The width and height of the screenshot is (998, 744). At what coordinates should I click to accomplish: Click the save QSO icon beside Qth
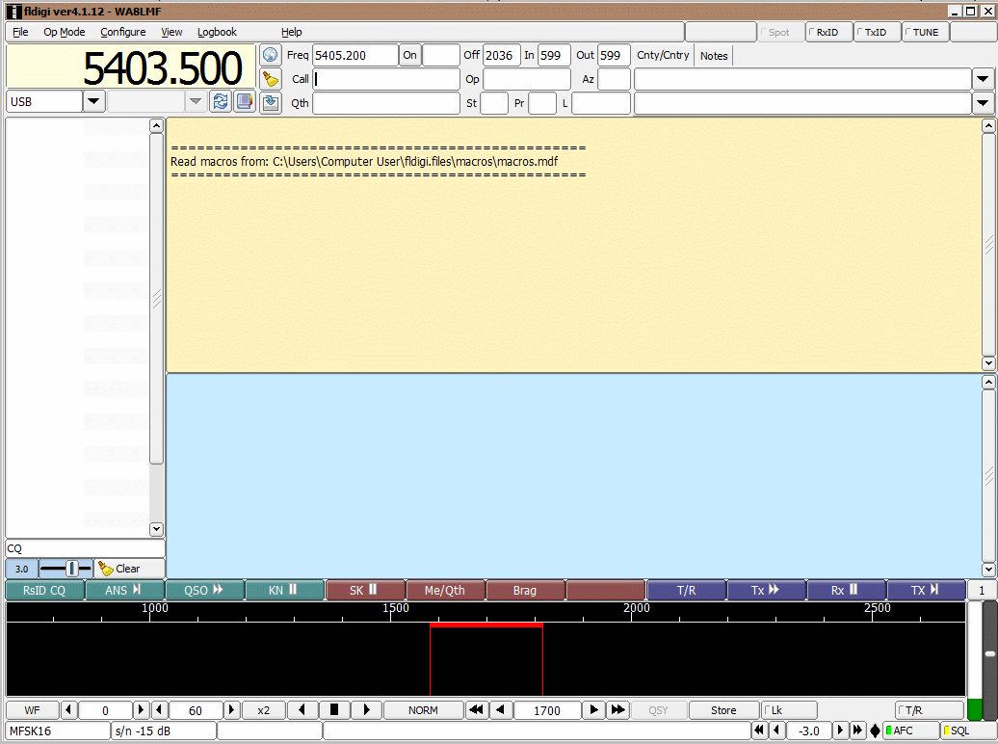click(271, 102)
